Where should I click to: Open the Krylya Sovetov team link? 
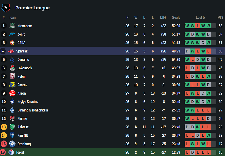(28, 102)
